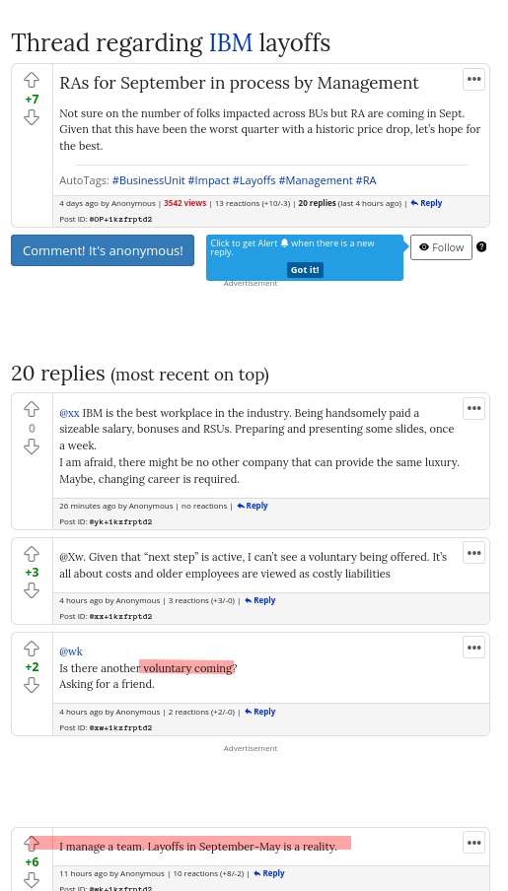The image size is (508, 891).
Task: Toggle Follow for this thread
Action: (x=442, y=247)
